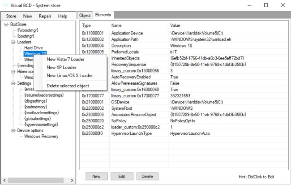Click the Value column header
Viewport: 291px width, 185px height.
click(x=175, y=26)
